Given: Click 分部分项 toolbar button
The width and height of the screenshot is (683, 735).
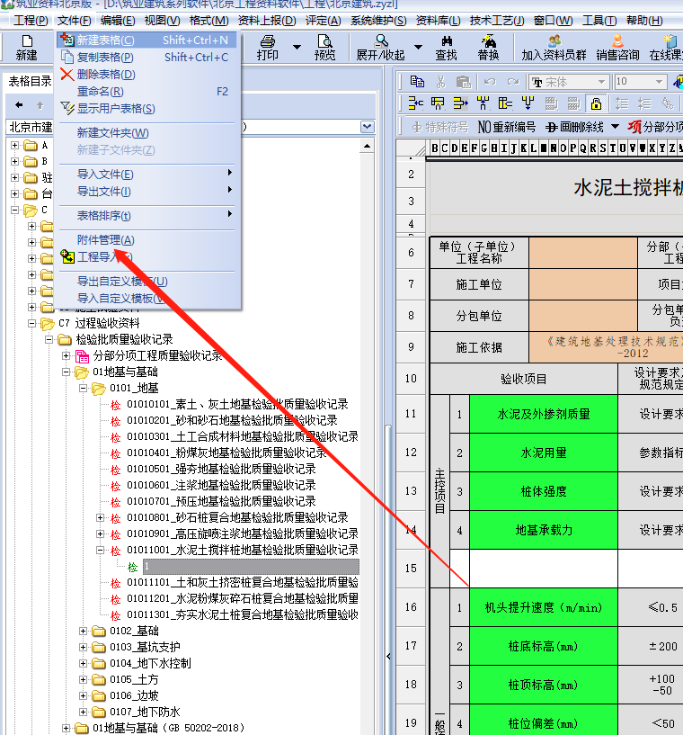Looking at the screenshot, I should coord(655,127).
